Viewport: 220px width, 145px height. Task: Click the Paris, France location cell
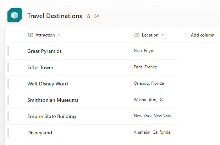coord(145,67)
